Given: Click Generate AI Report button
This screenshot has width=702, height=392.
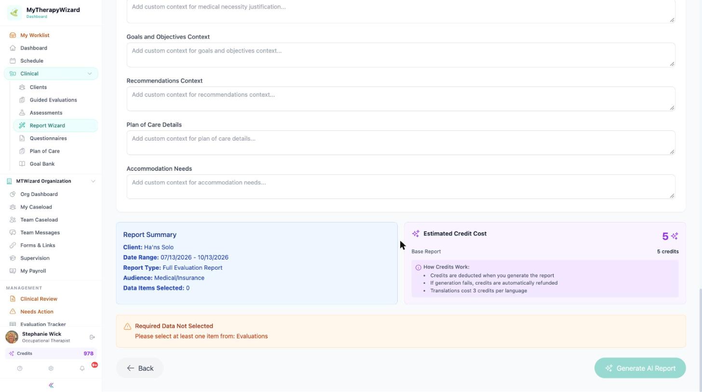Looking at the screenshot, I should (640, 368).
